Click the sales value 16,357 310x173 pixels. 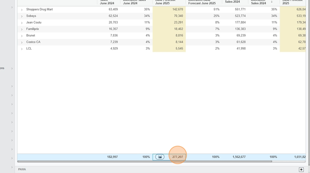pyautogui.click(x=113, y=29)
